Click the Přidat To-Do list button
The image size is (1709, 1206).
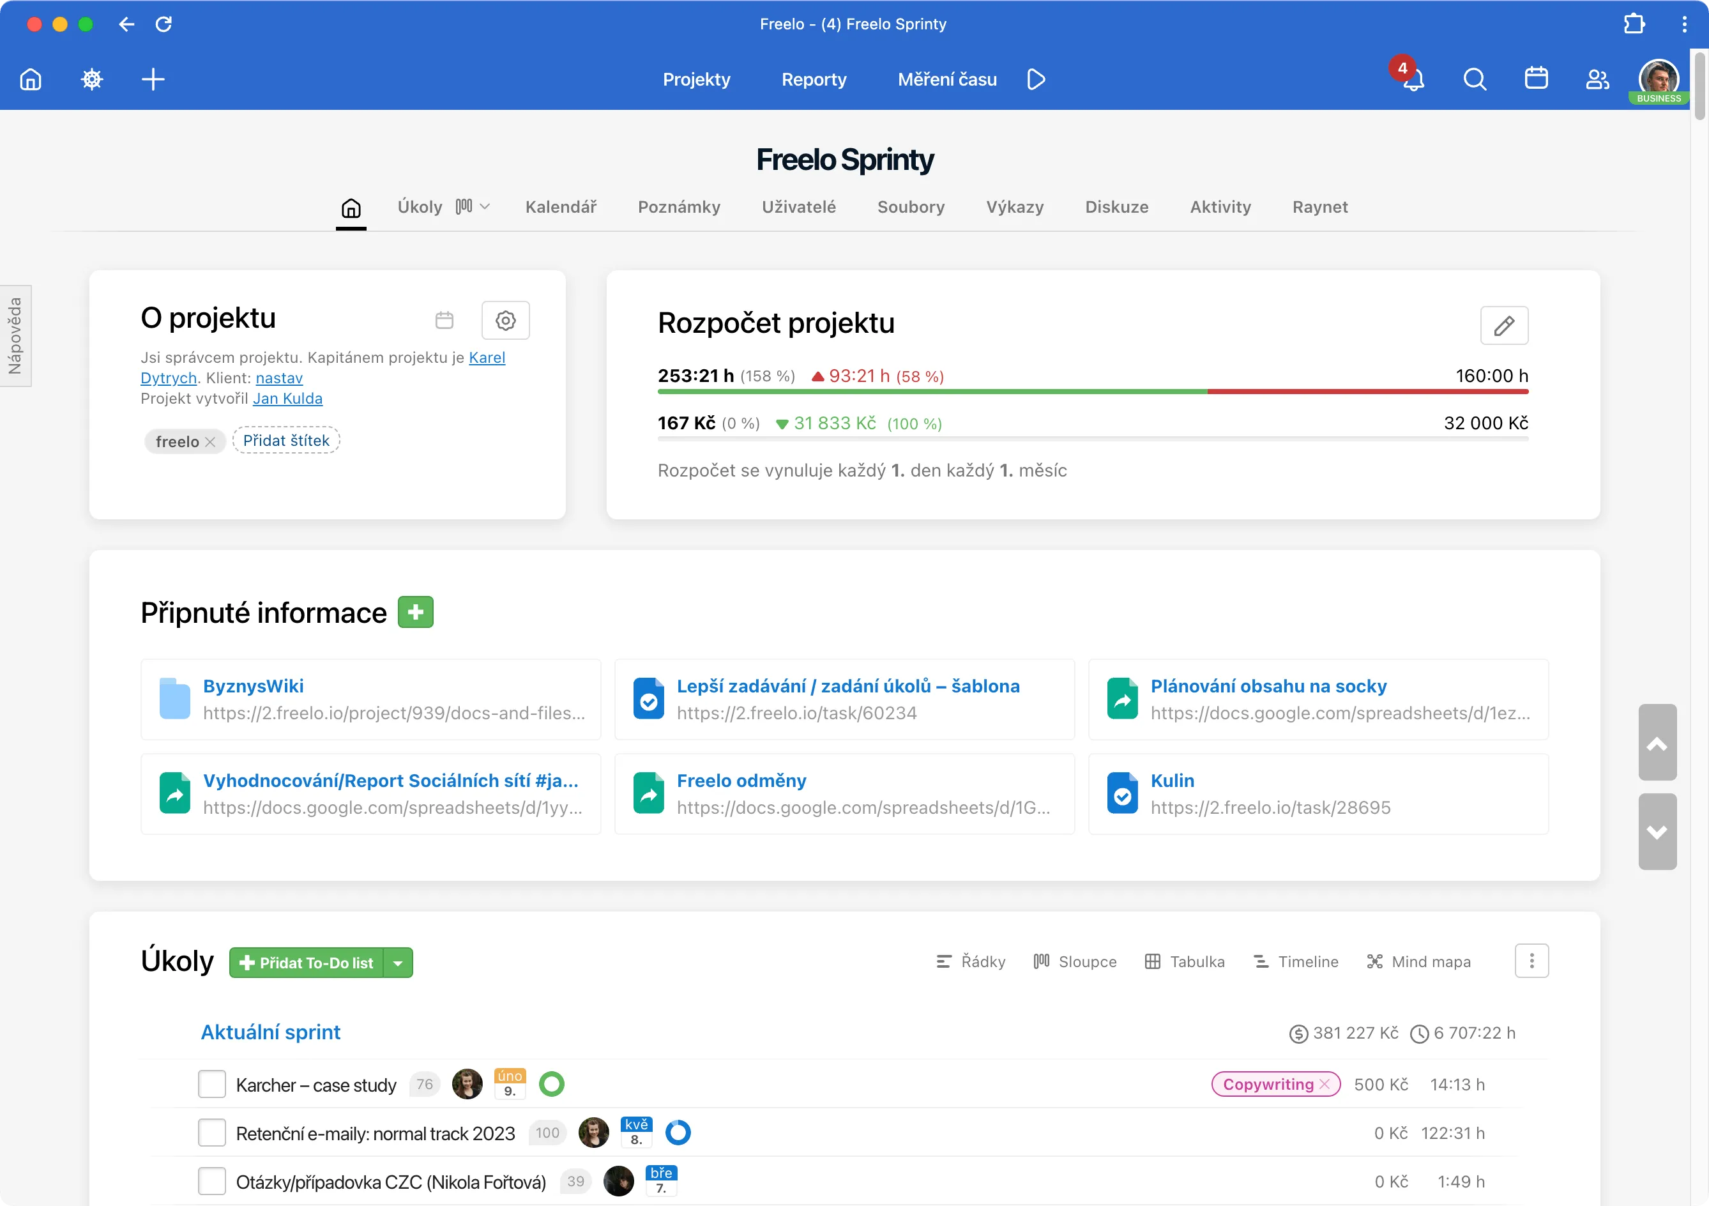point(307,963)
